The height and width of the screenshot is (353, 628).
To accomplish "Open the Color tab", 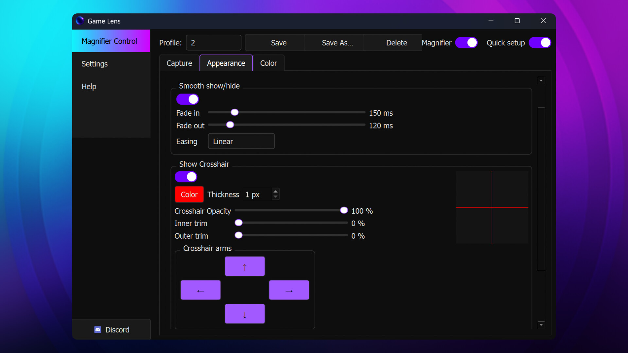I will click(268, 63).
